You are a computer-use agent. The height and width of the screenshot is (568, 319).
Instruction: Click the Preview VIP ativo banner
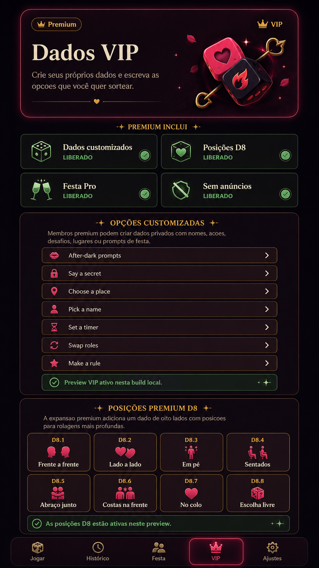click(x=159, y=383)
